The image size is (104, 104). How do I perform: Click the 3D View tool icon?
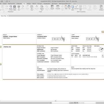coord(19,7)
